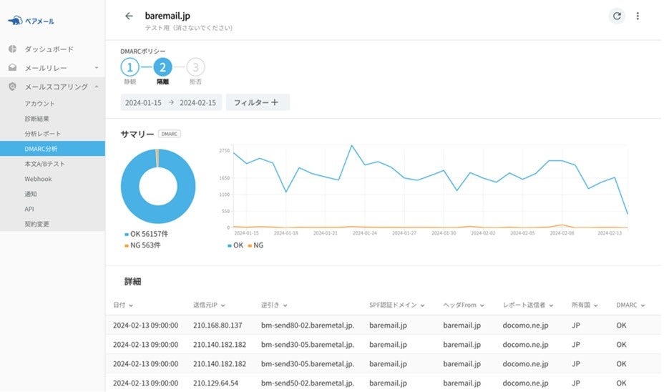Open the 分析レポート sidebar item

point(43,134)
